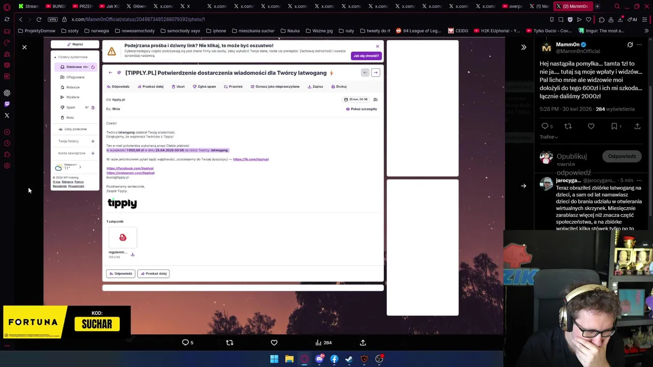Open Windows Start menu
653x367 pixels.
click(x=274, y=359)
